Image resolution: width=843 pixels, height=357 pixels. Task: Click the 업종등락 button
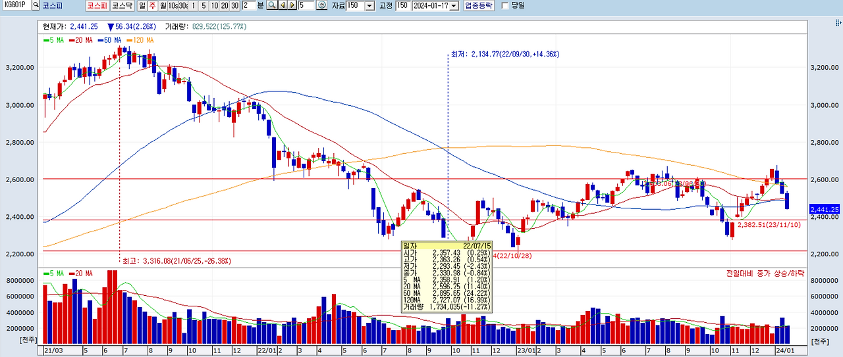click(478, 5)
